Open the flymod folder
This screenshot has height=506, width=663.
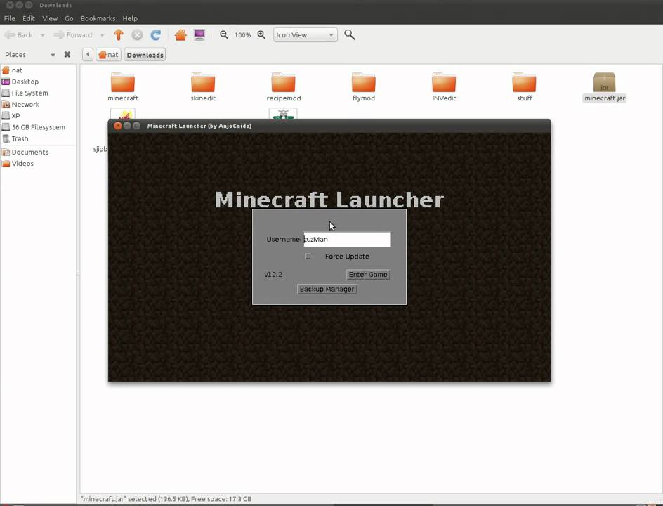pos(364,87)
